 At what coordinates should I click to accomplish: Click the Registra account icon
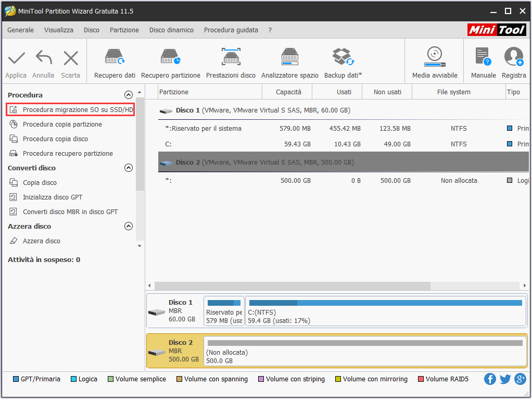(513, 63)
